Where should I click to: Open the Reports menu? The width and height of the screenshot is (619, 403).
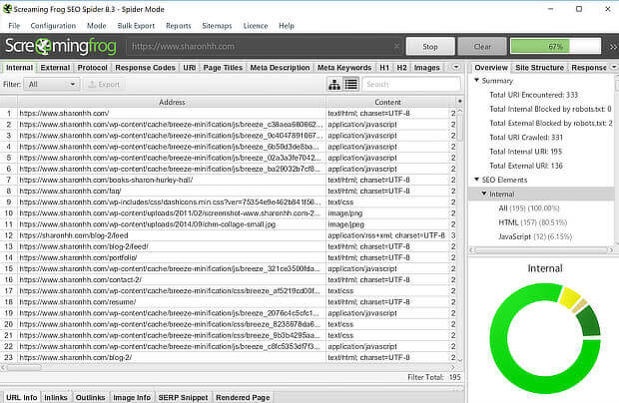[x=179, y=26]
